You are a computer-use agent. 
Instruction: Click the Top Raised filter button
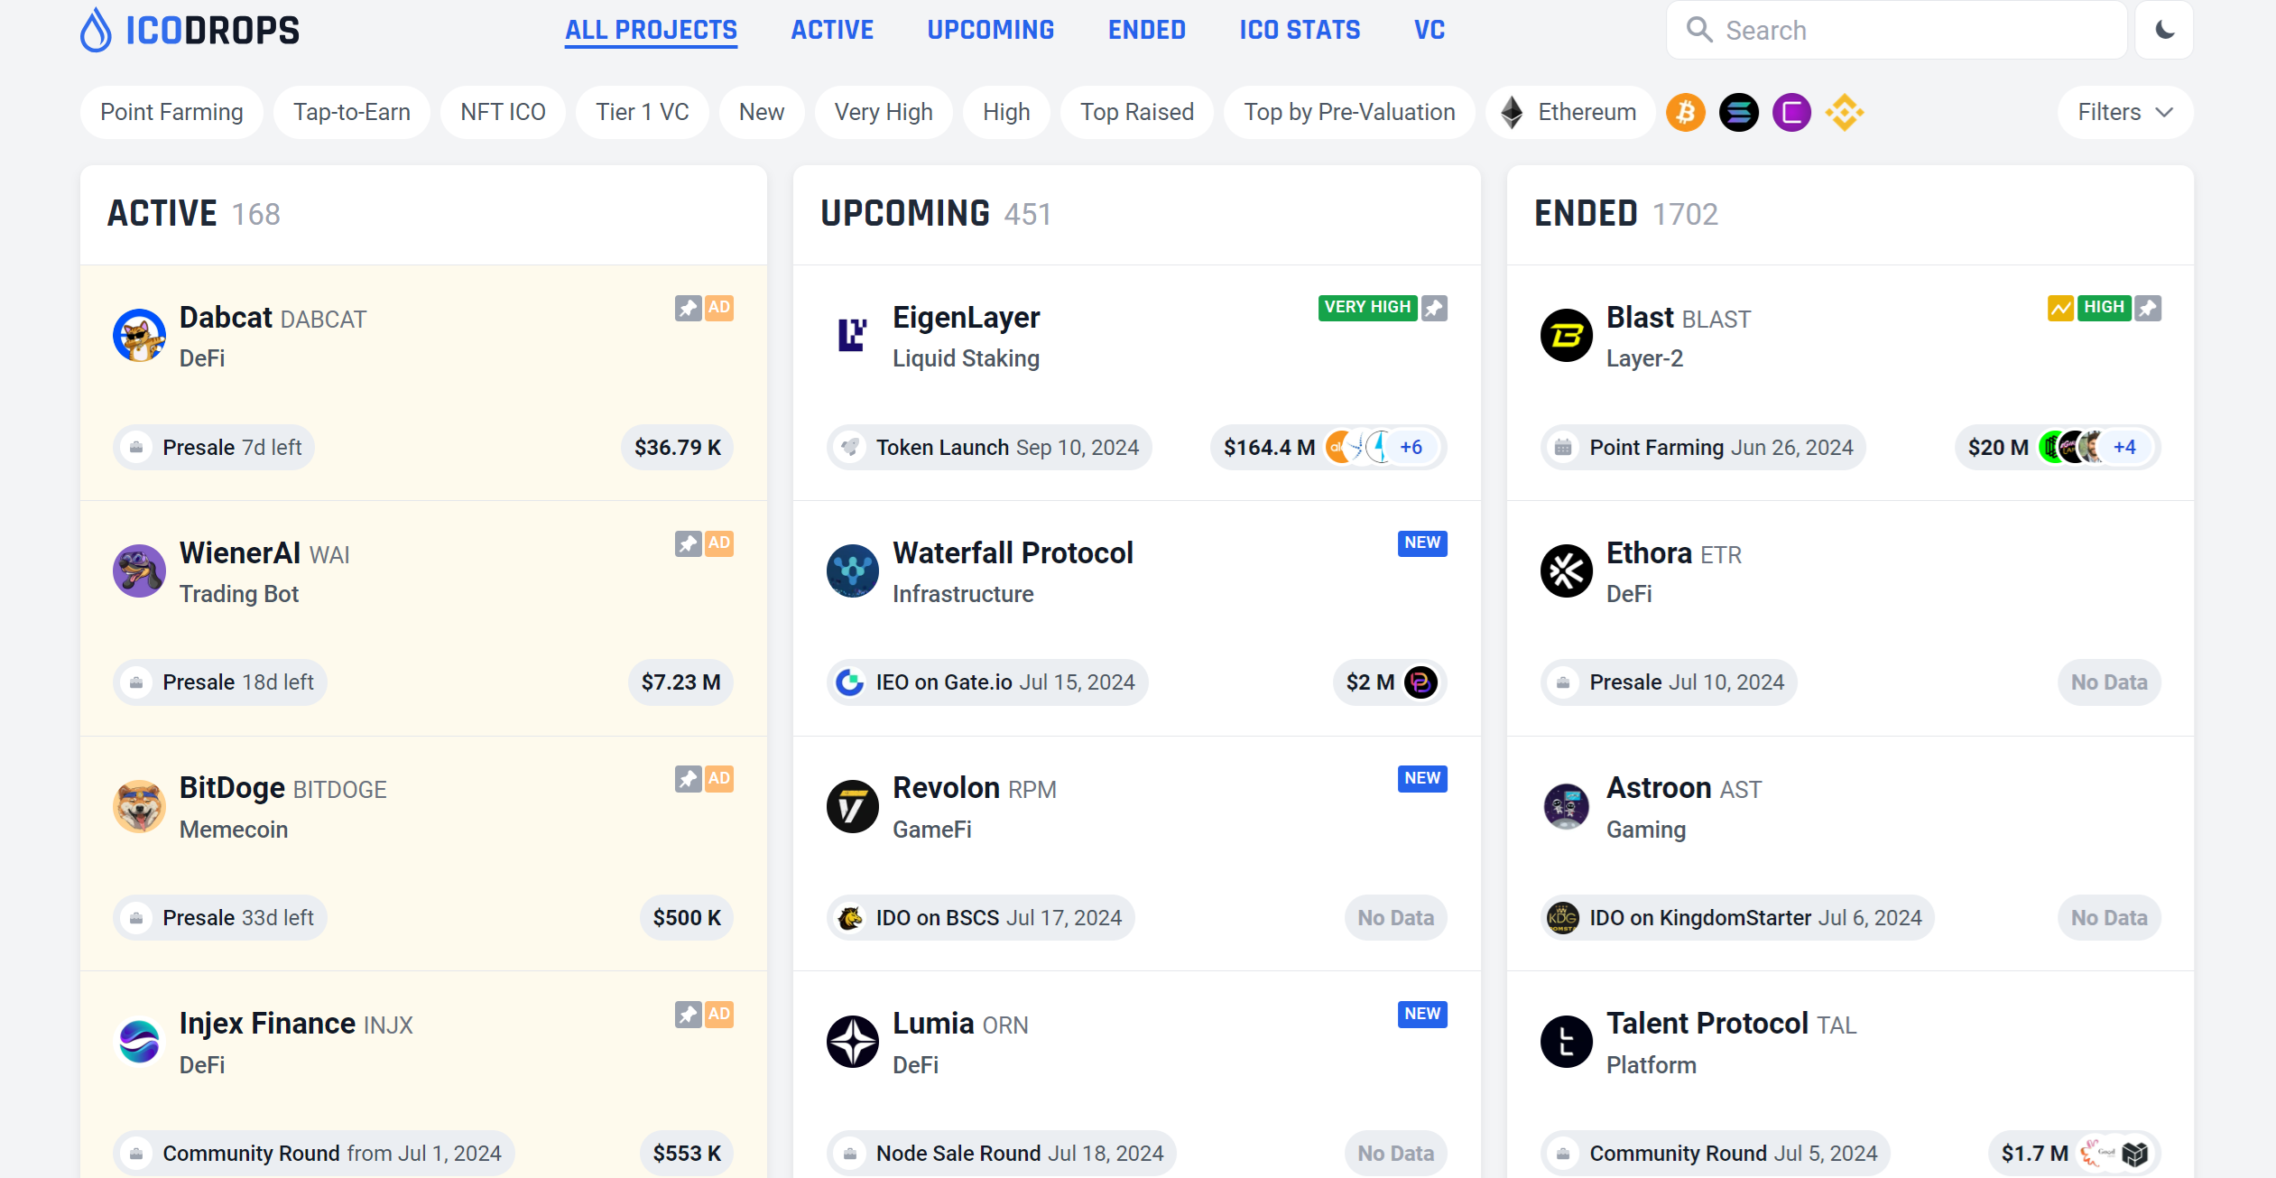click(1135, 111)
